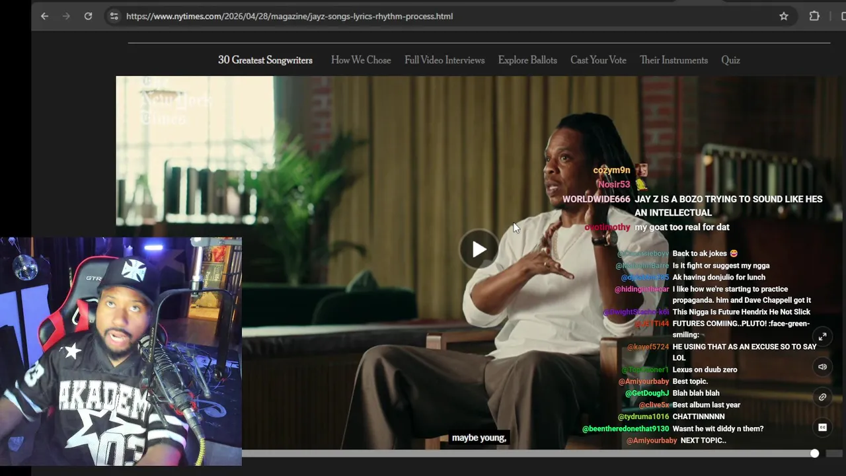Click chat message 'Best album last year'
The image size is (846, 476).
(706, 405)
